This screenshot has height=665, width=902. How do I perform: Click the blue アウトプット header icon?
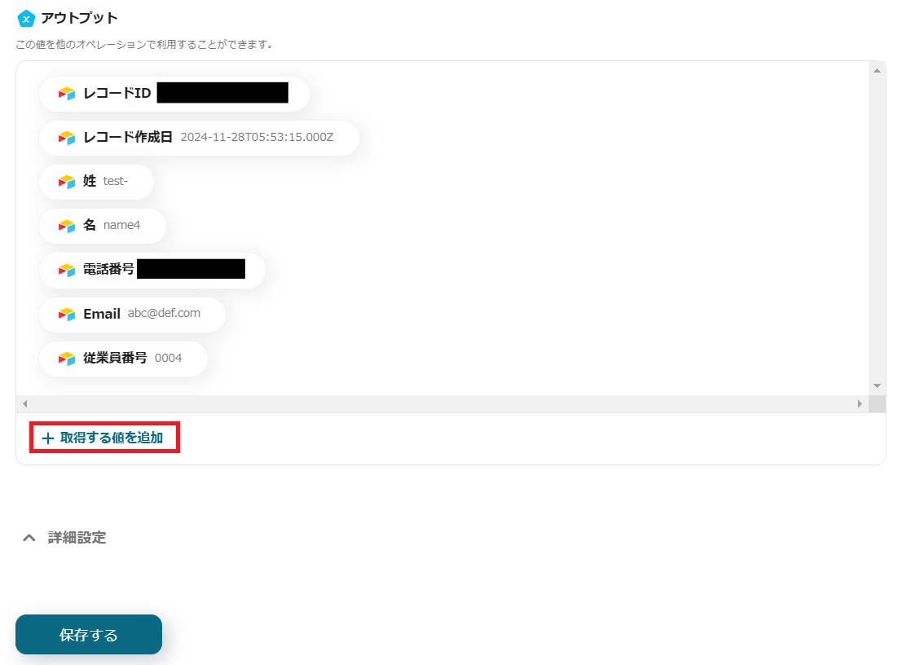(26, 19)
